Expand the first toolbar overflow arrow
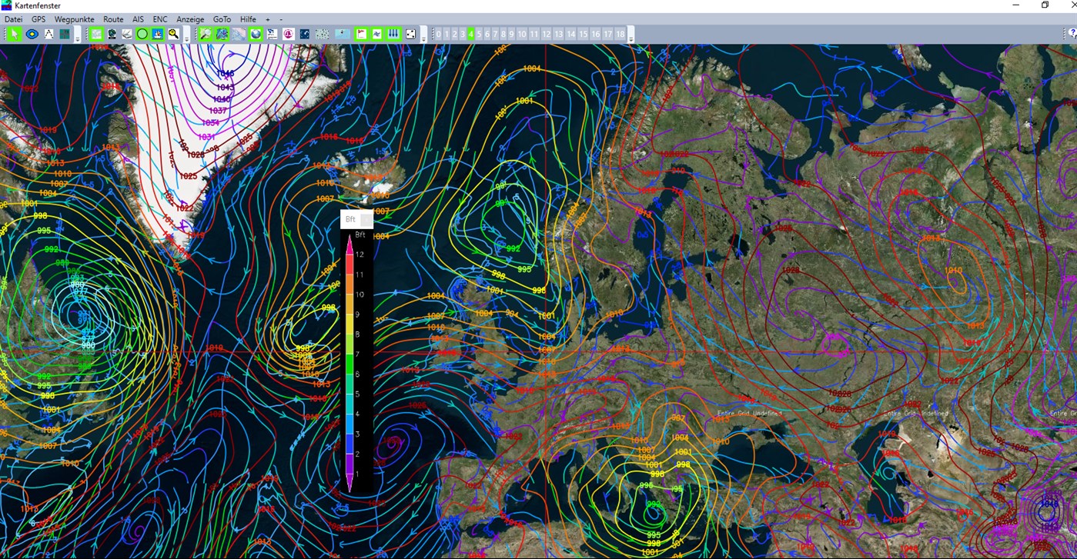Screen dimensions: 1077x559 click(78, 35)
